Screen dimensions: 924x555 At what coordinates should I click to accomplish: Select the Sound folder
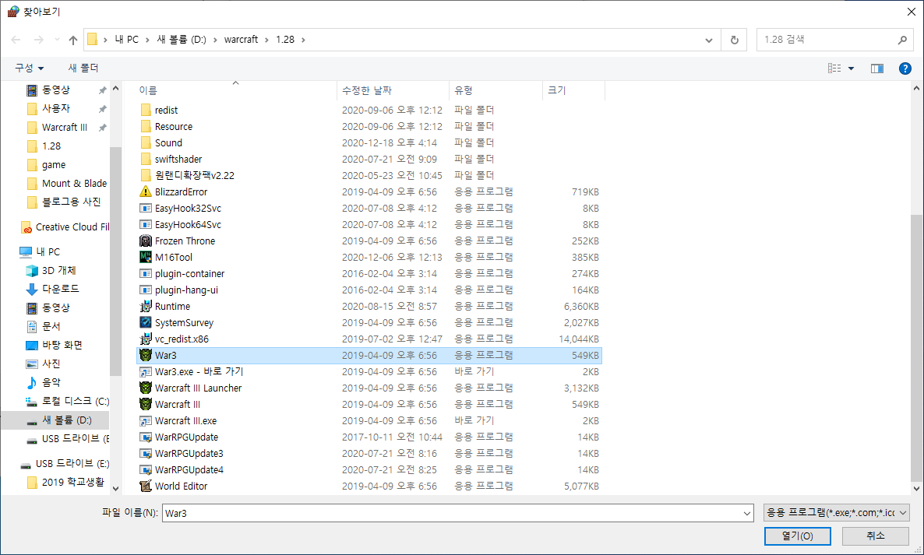[x=369, y=143]
